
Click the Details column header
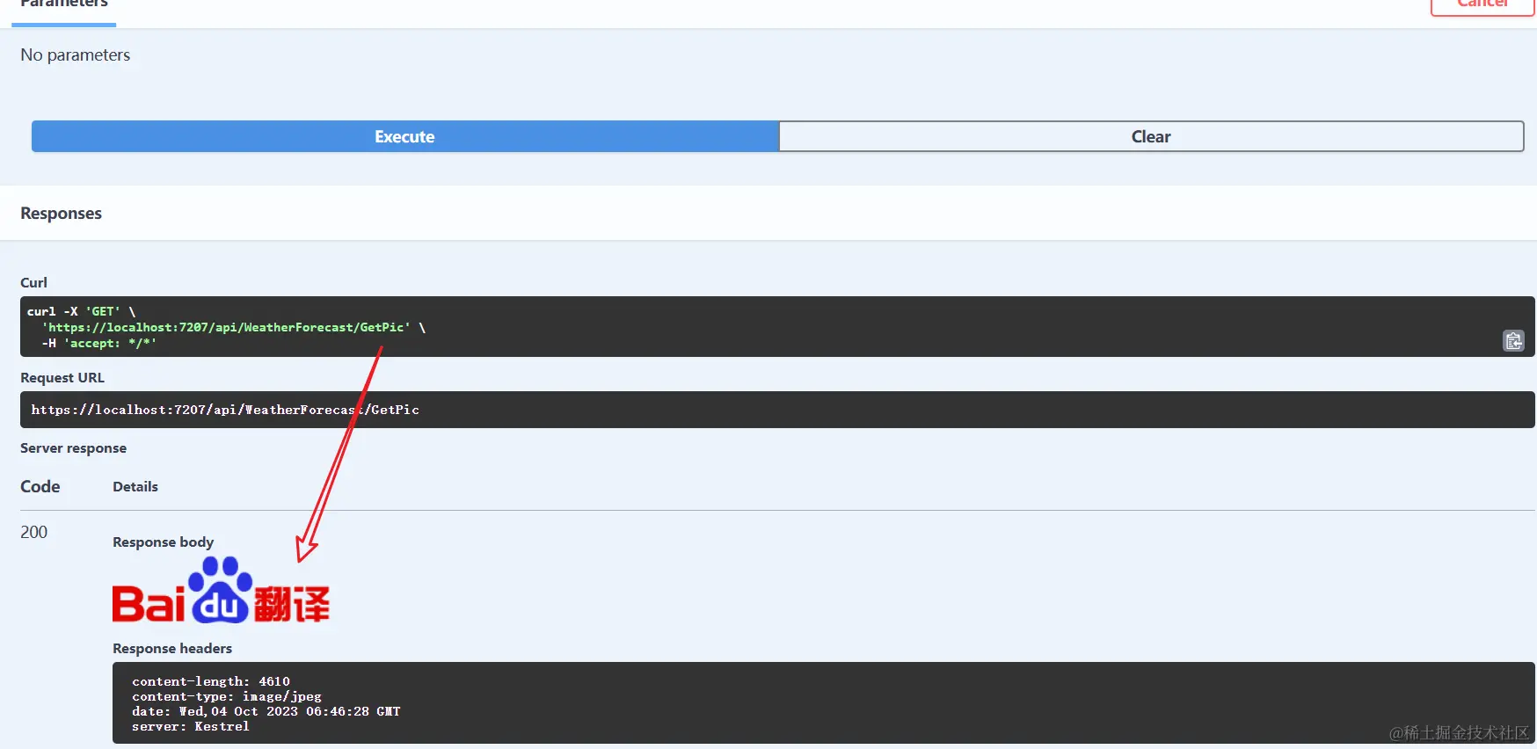point(135,487)
